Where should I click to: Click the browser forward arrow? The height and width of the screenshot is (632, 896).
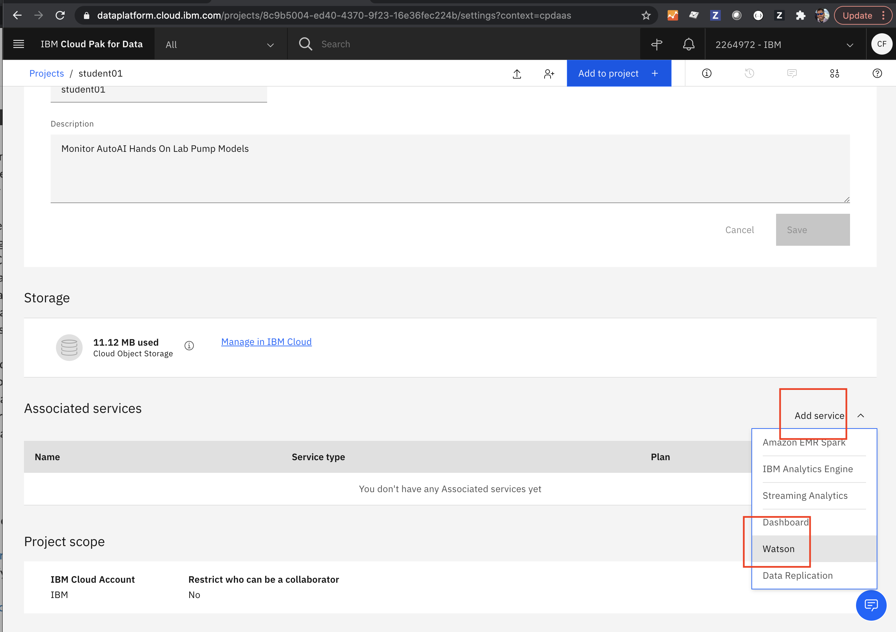(38, 15)
